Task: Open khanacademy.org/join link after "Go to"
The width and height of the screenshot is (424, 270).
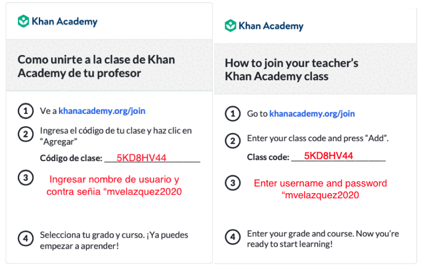Action: (312, 114)
